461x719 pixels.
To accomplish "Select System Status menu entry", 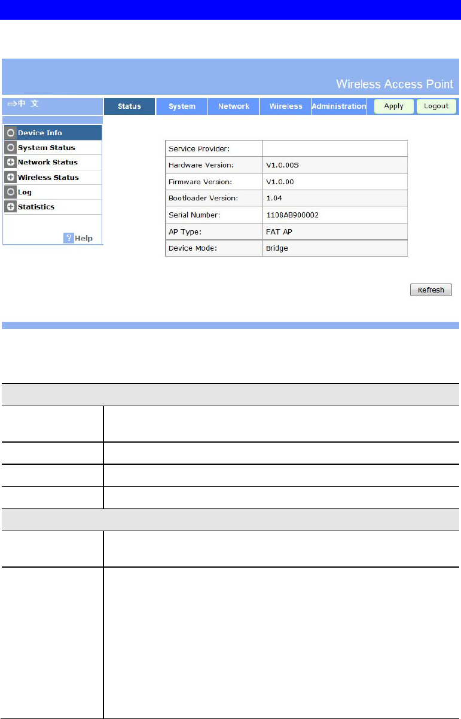I will tap(53, 148).
